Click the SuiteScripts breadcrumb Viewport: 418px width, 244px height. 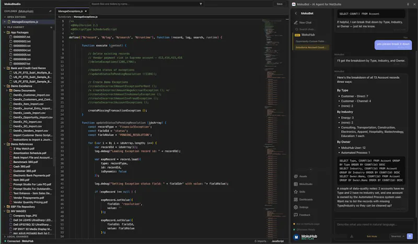tap(65, 17)
